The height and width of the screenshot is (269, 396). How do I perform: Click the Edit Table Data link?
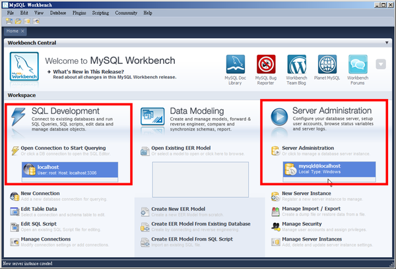click(x=39, y=209)
